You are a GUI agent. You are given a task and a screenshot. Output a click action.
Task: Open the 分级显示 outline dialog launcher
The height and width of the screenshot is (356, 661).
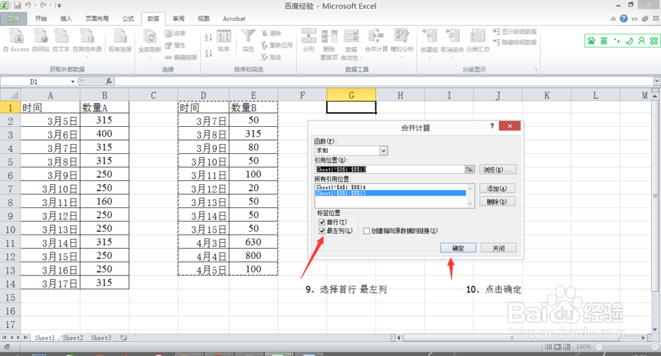536,69
